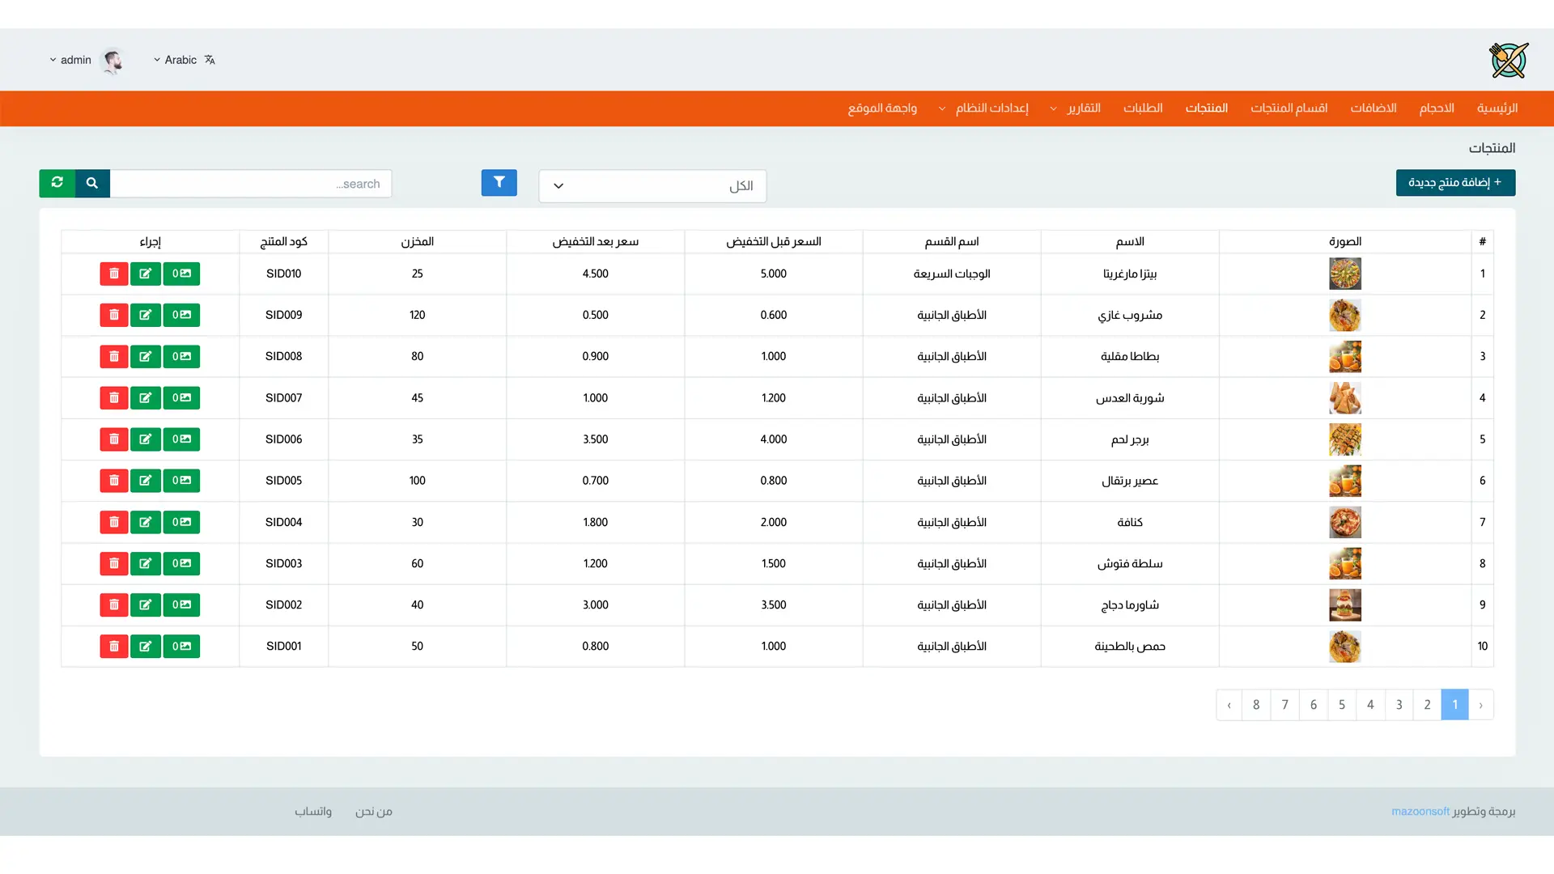Click the green refresh icon button
The height and width of the screenshot is (874, 1554).
(x=57, y=183)
